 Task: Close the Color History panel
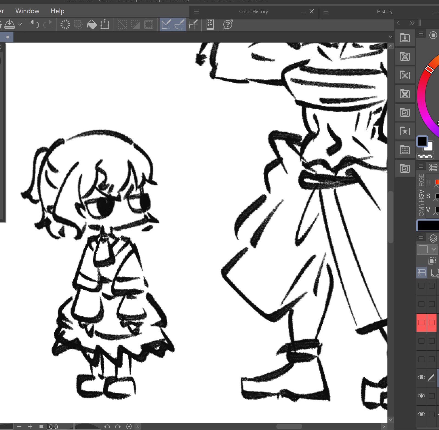pos(312,11)
